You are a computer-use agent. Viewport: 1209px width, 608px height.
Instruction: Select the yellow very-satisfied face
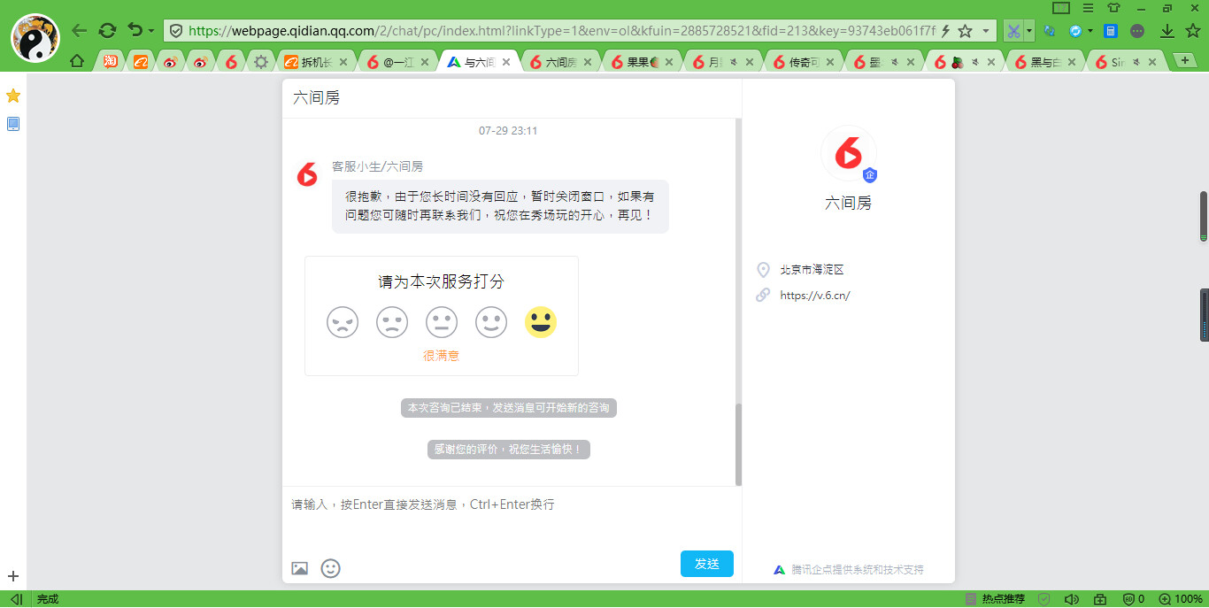541,322
